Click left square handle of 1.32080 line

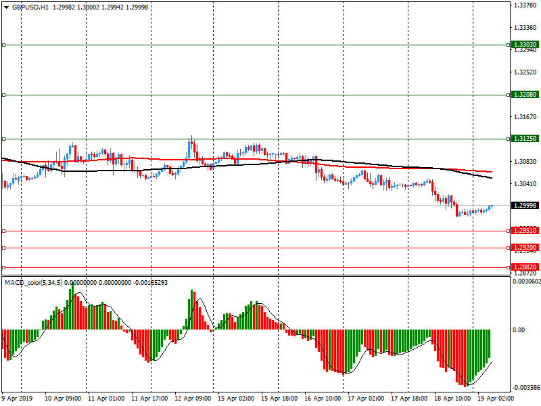tap(3, 95)
